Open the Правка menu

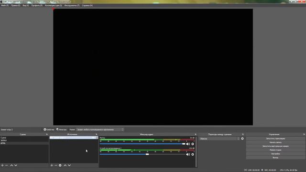(x=16, y=5)
